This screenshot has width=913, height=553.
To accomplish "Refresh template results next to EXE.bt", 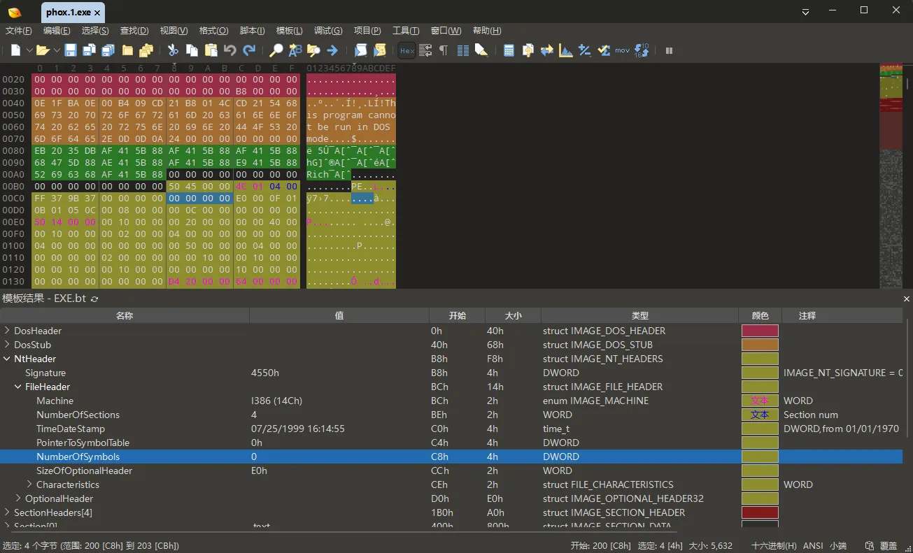I will 94,299.
